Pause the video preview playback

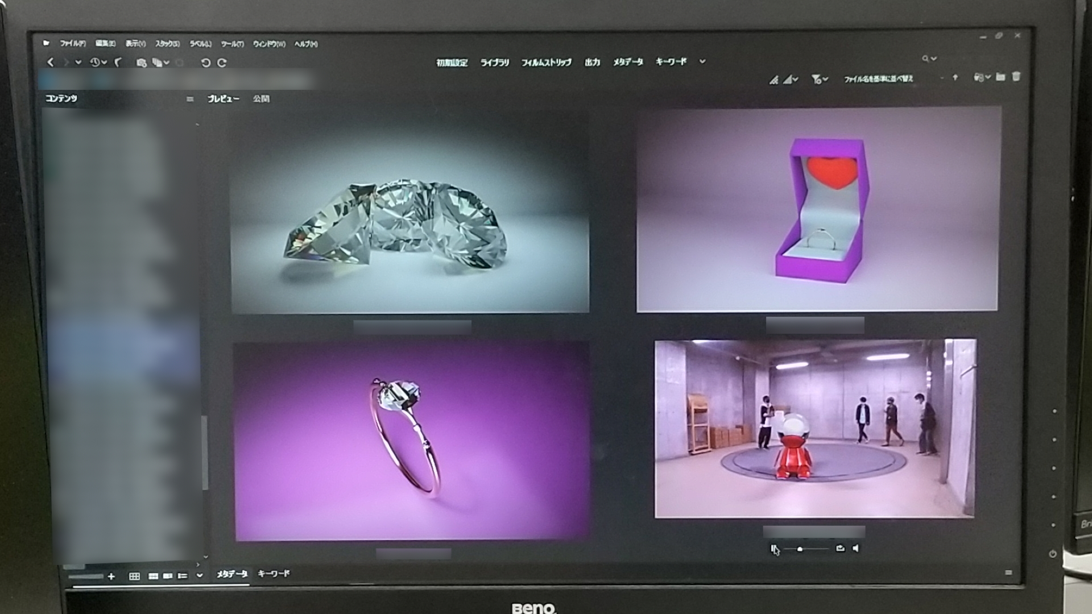tap(773, 548)
